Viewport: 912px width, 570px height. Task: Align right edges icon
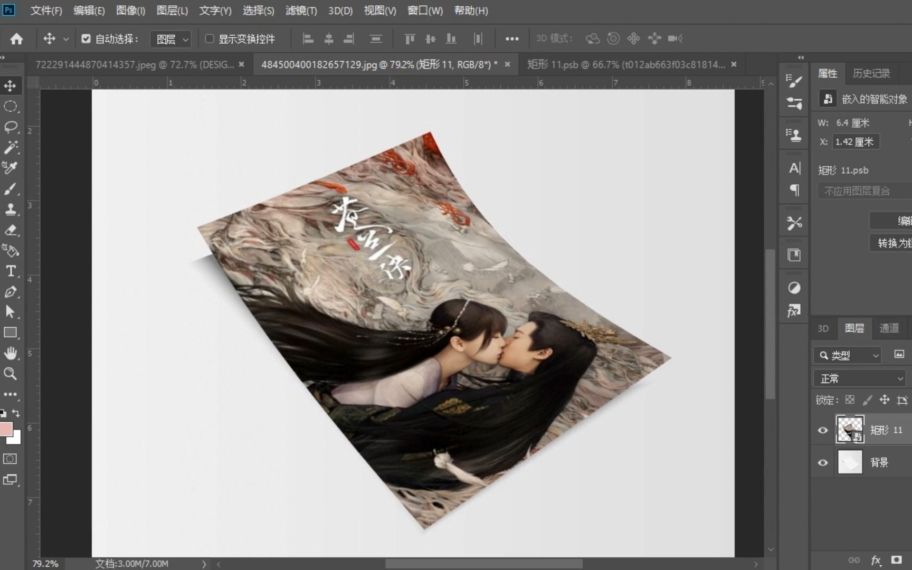coord(349,39)
